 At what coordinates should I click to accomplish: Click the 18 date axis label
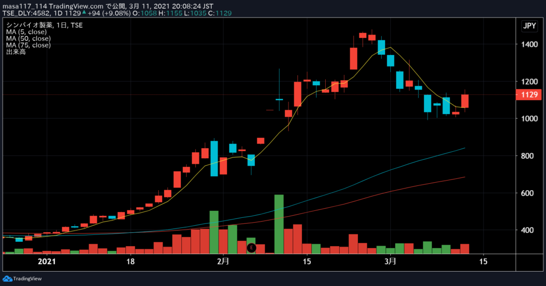[130, 262]
